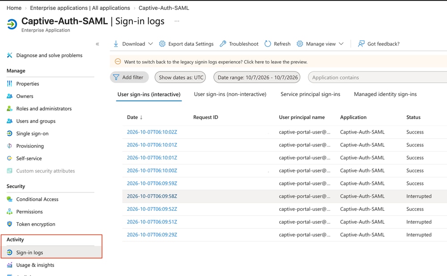This screenshot has height=276, width=447.
Task: Go to Enterprise applications | All applications breadcrumb
Action: (80, 8)
